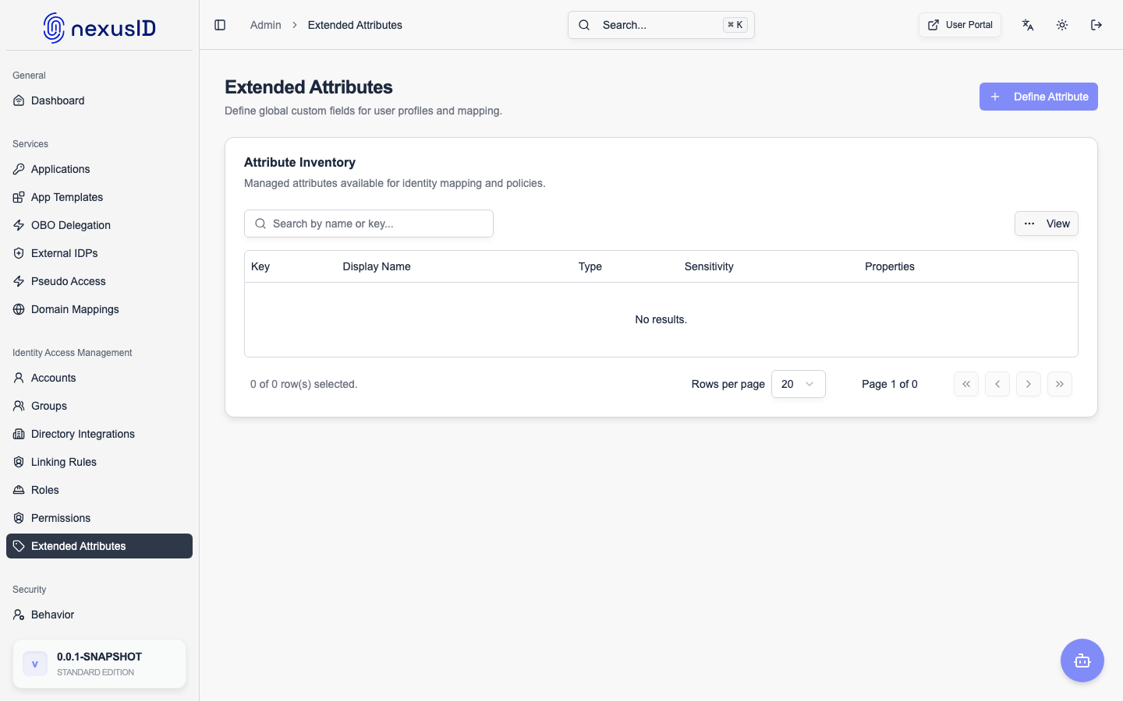Go to last page button
The image size is (1123, 701).
(x=1059, y=384)
